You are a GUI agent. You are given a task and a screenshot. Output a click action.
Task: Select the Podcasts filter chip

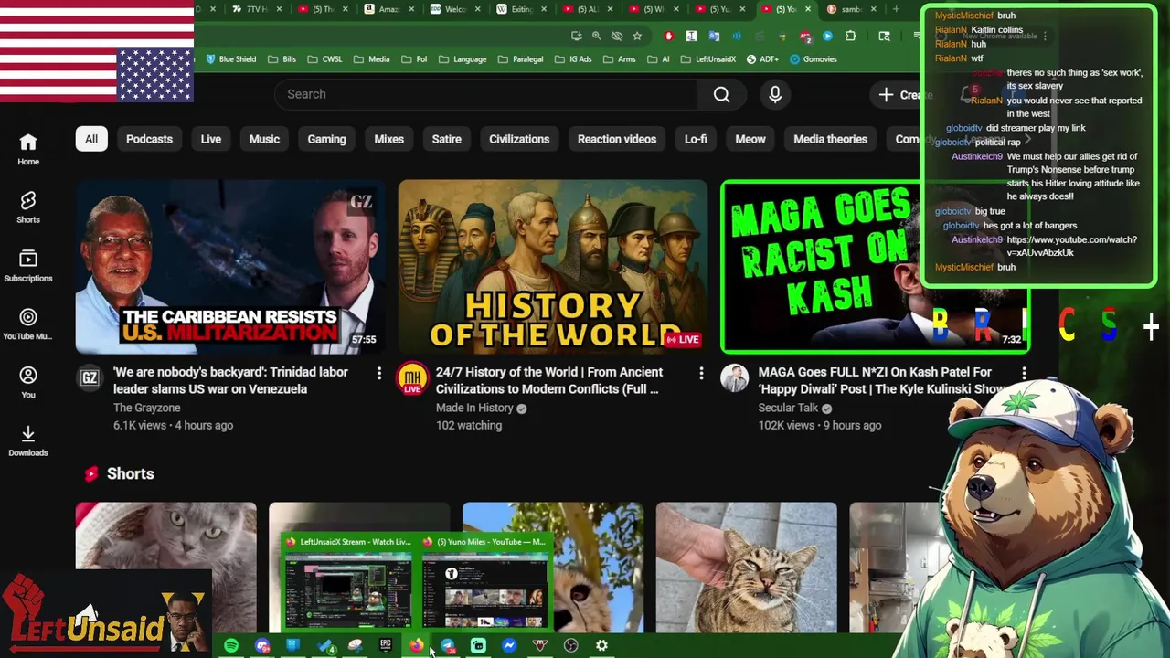pos(149,139)
